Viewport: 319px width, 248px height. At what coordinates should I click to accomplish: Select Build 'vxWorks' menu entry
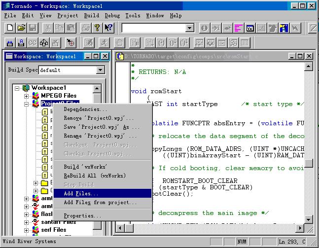(103, 167)
